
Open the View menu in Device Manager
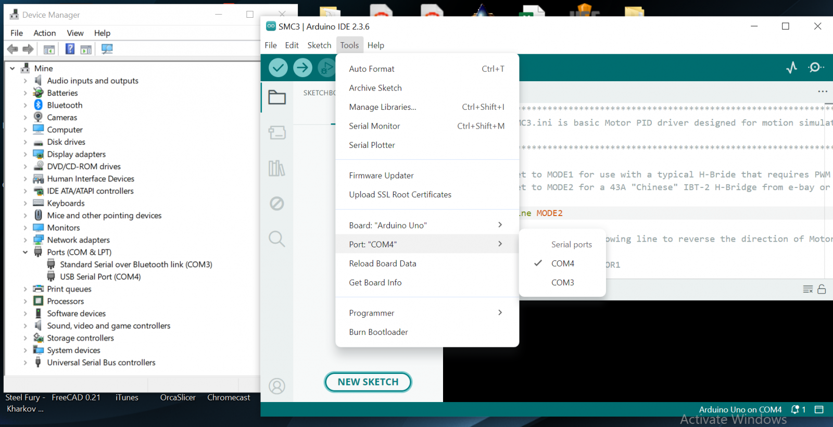75,33
